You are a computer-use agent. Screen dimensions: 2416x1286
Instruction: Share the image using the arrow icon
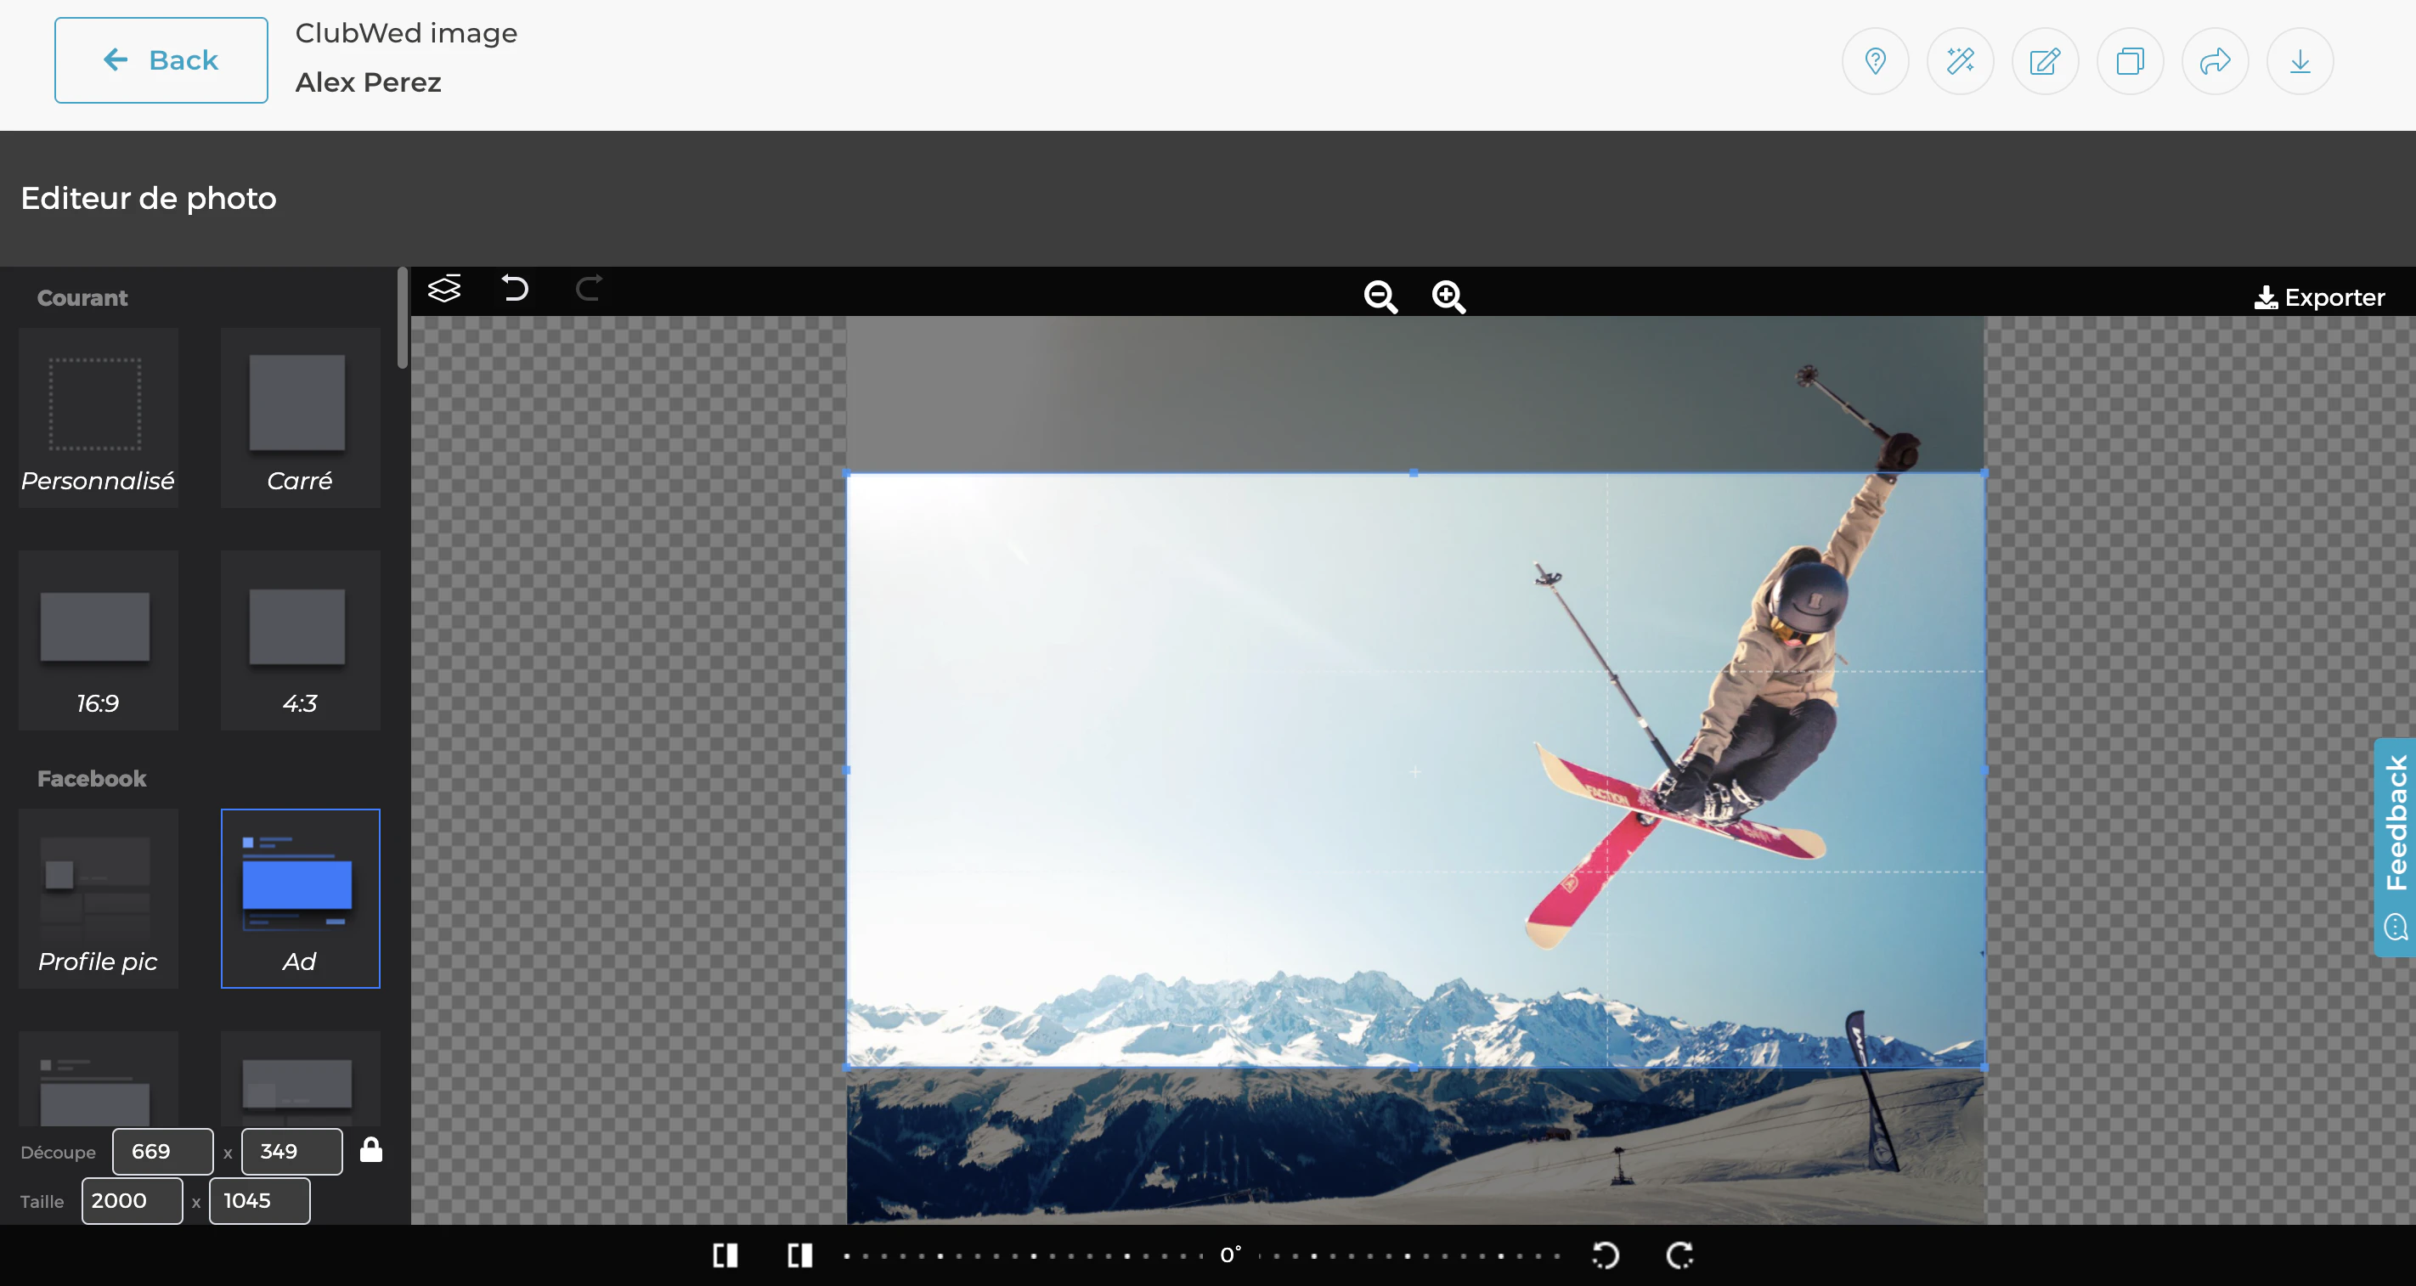(2215, 60)
